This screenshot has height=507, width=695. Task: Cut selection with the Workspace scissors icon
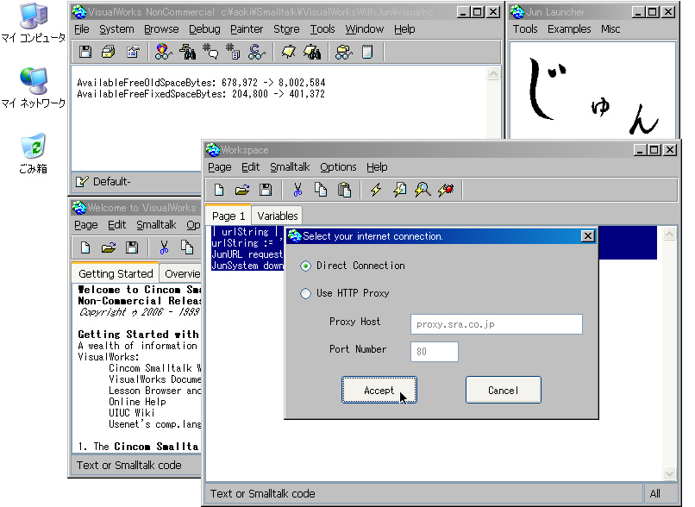[x=297, y=190]
